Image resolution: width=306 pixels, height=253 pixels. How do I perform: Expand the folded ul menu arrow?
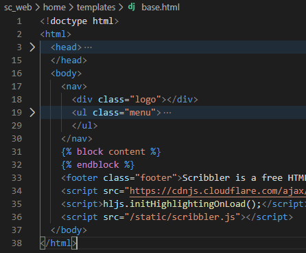point(32,112)
